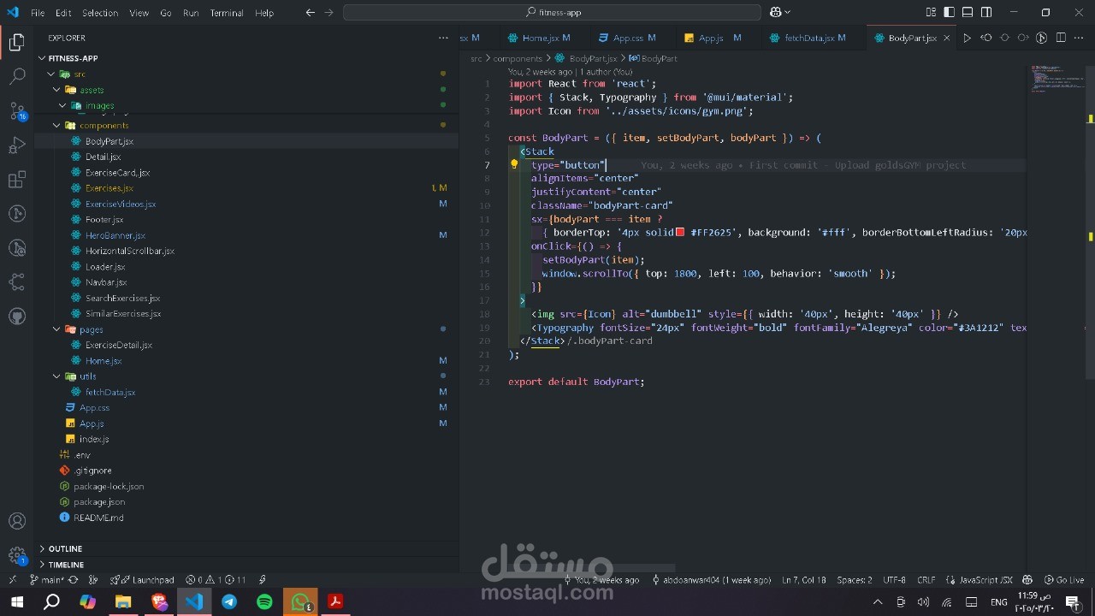This screenshot has width=1095, height=616.
Task: Open Explorer panel More Actions ellipsis
Action: [443, 38]
